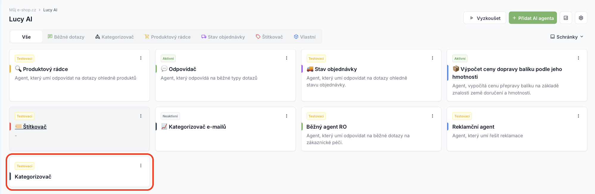Viewport: 595px width, 194px height.
Task: Click truck icon on Stav objednávky card
Action: coord(310,69)
